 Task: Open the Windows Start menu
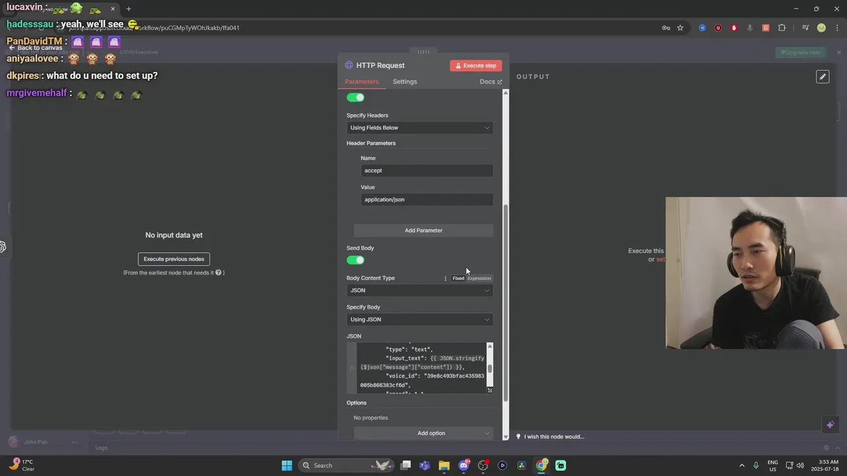[287, 465]
